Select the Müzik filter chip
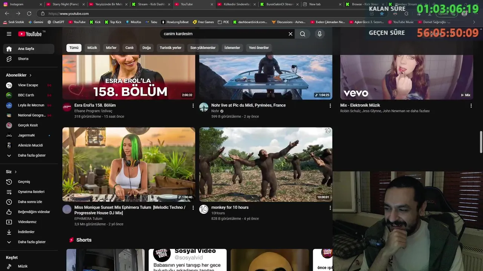The width and height of the screenshot is (483, 271). tap(92, 48)
